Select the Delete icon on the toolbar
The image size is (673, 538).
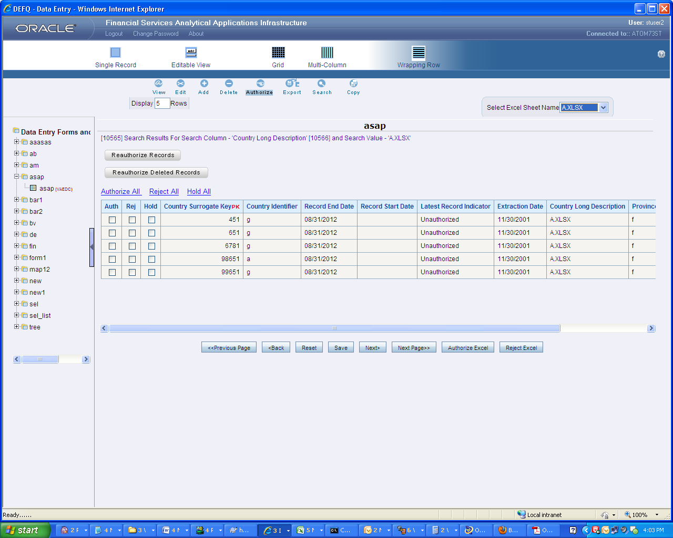[228, 86]
